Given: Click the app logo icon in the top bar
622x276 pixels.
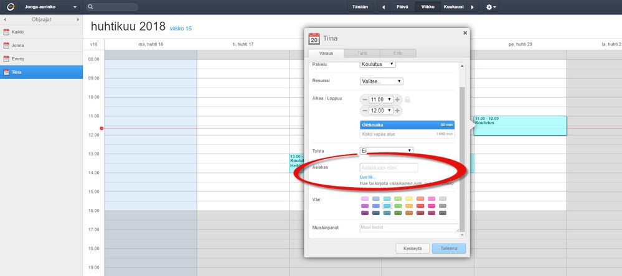Looking at the screenshot, I should (11, 7).
